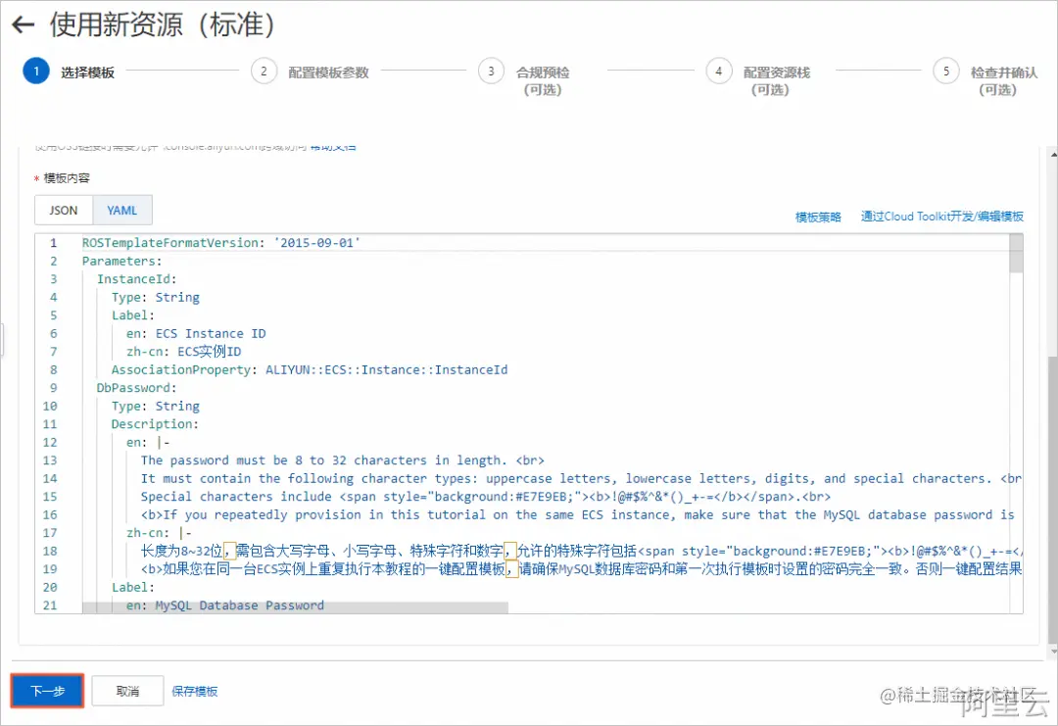Screen dimensions: 1058x726
Task: Open 通过Cloud Toolkit开发/编辑模板 link
Action: (942, 217)
